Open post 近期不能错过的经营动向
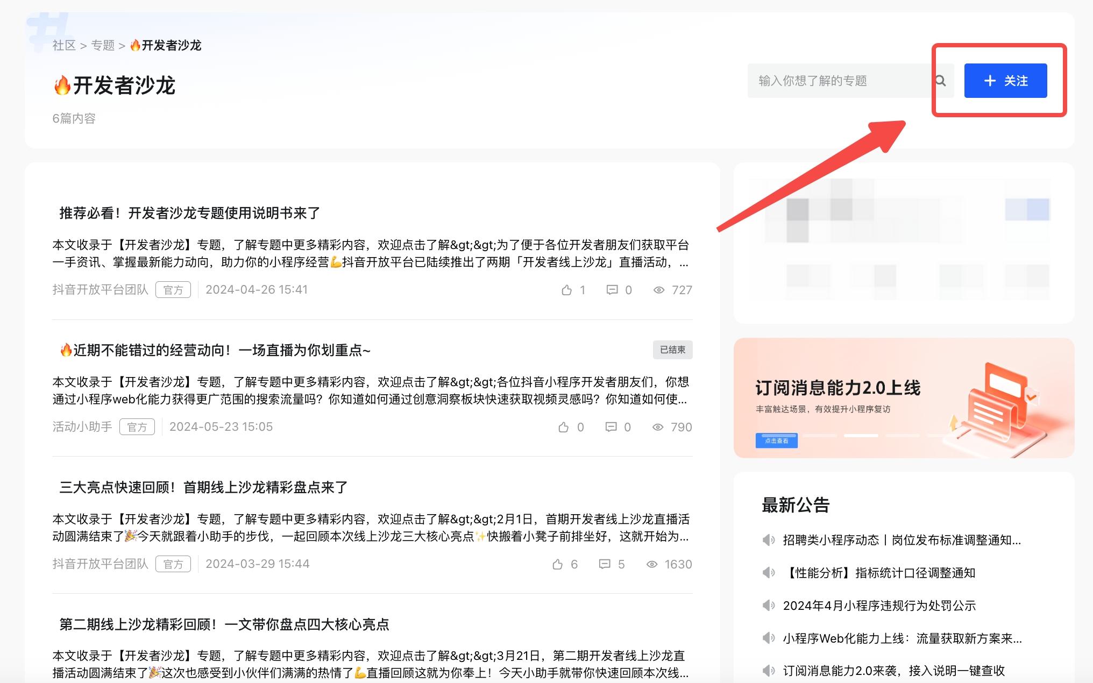The height and width of the screenshot is (683, 1093). coord(215,350)
